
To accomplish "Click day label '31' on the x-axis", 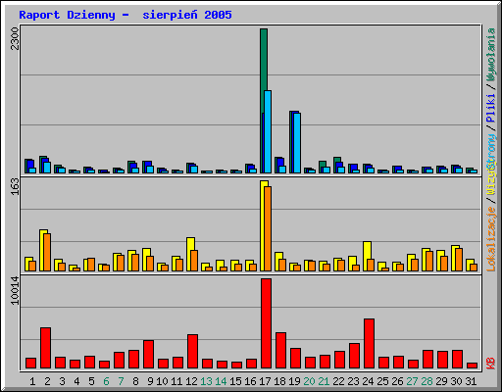I will pos(471,381).
